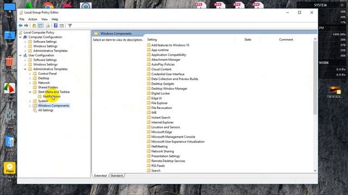Click the Filter Options funnel icon
This screenshot has width=348, height=195.
(70, 25)
